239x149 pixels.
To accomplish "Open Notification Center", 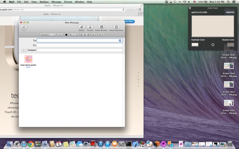I will click(234, 2).
